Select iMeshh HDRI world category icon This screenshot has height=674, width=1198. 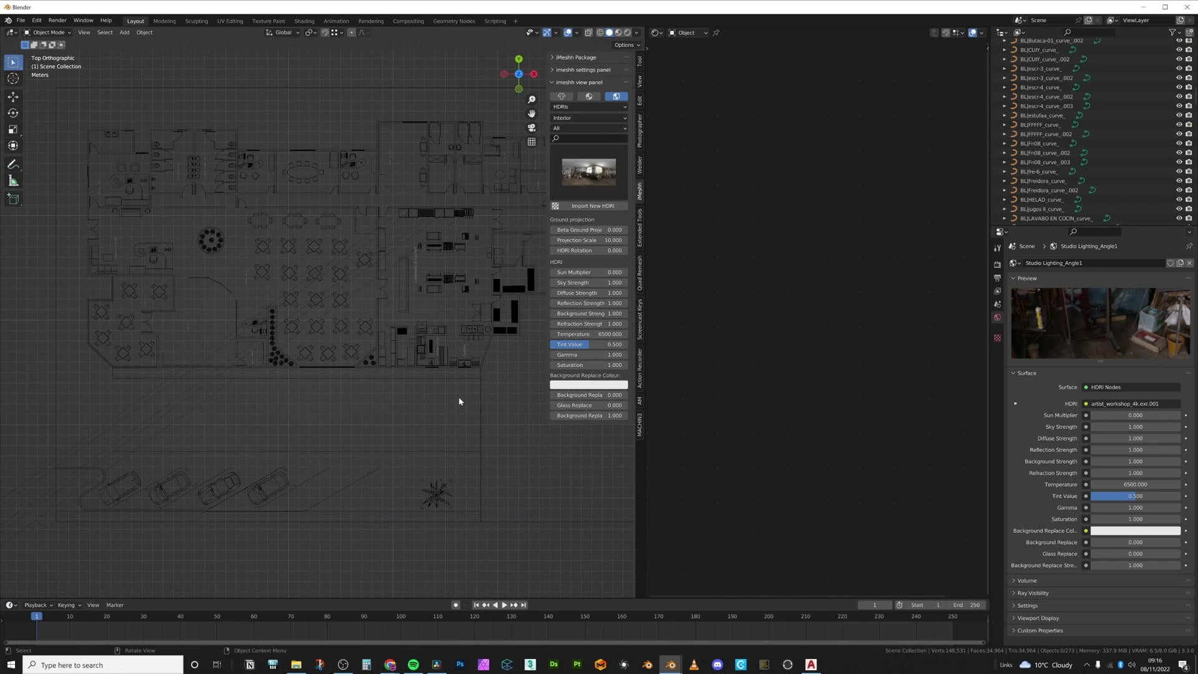pos(616,97)
